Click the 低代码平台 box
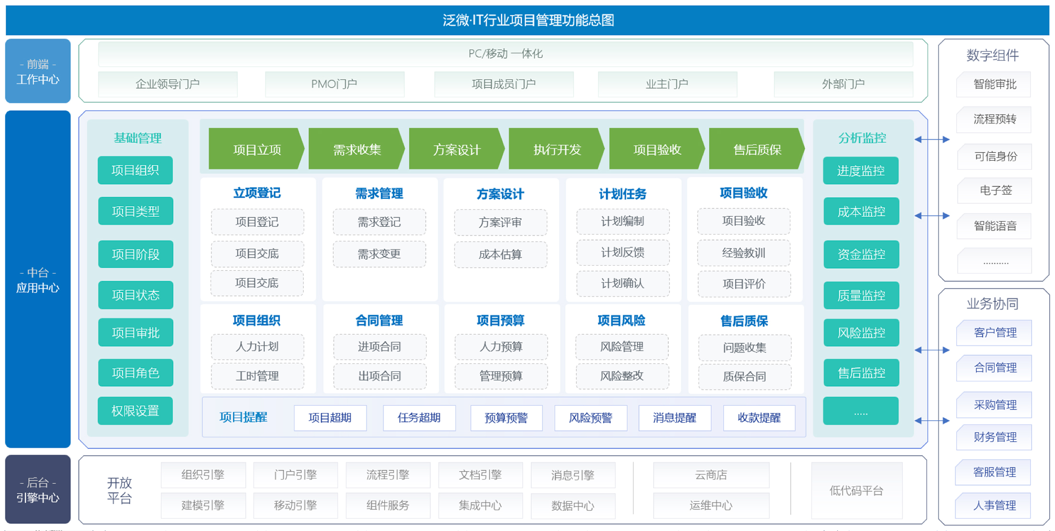The image size is (1055, 531). pos(856,490)
